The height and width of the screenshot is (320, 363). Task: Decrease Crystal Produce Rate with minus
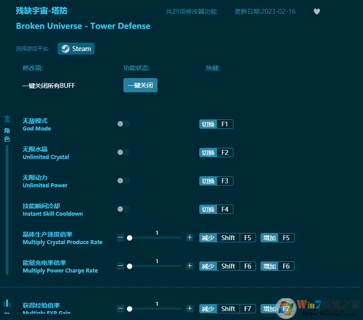pos(120,237)
